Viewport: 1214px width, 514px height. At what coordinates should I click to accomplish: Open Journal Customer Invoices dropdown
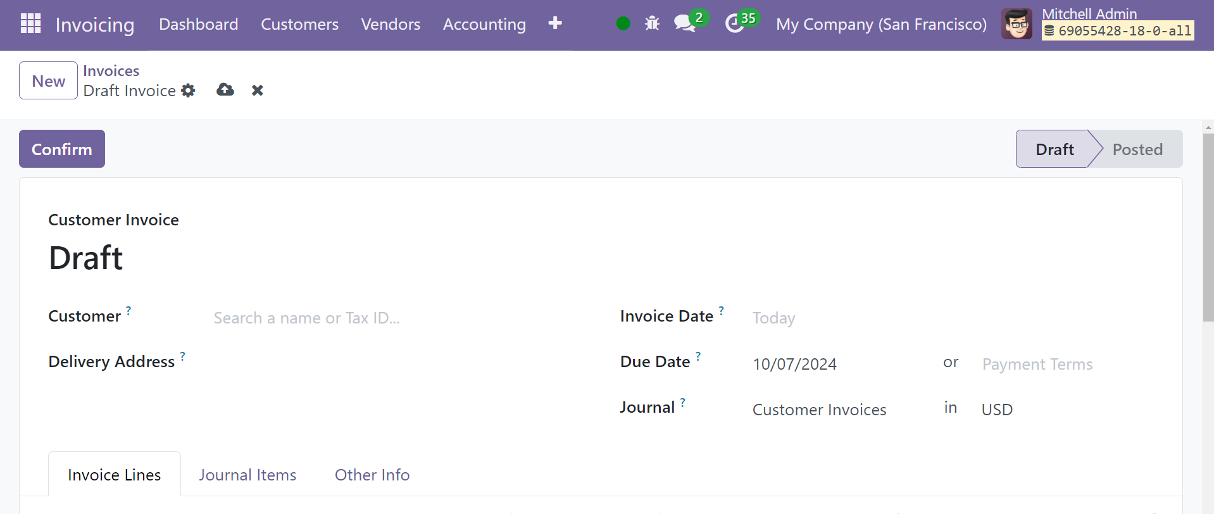[x=842, y=410]
